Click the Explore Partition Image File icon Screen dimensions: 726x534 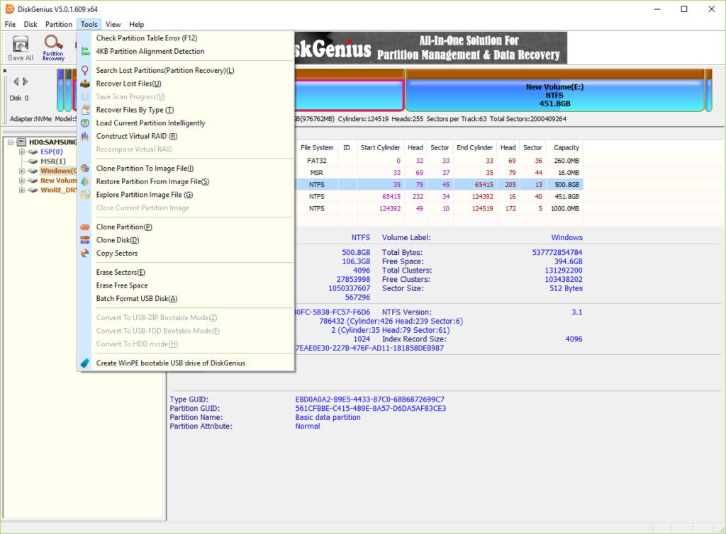85,195
